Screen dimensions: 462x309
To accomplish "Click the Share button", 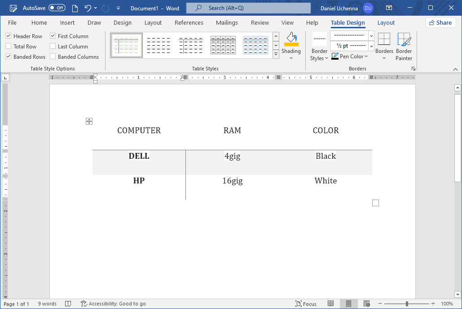I will pos(440,23).
